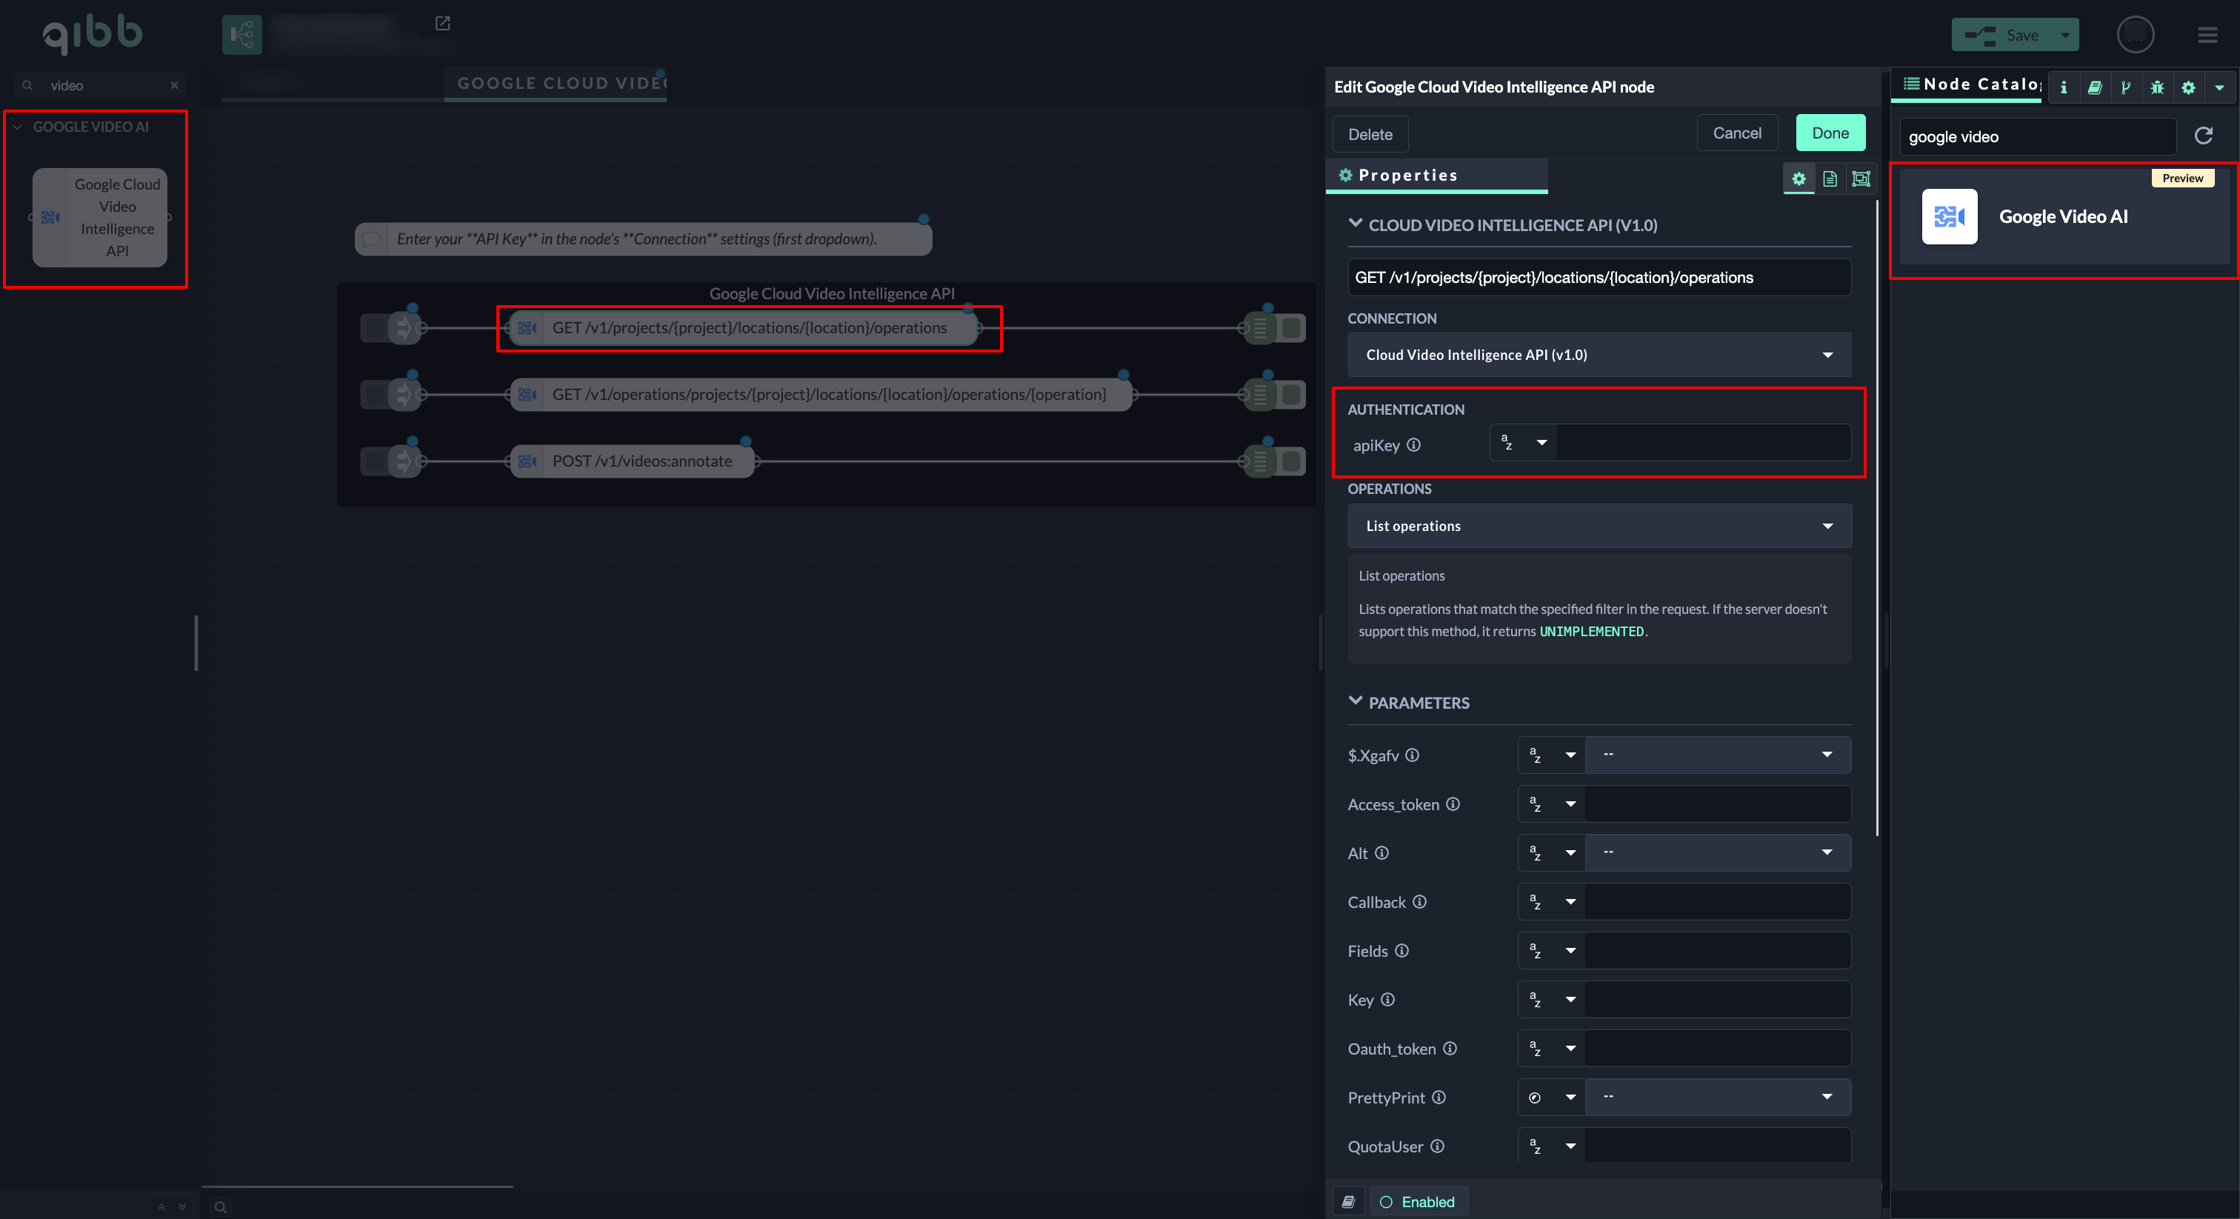
Task: Open the Save button dropdown arrow
Action: click(x=2065, y=36)
